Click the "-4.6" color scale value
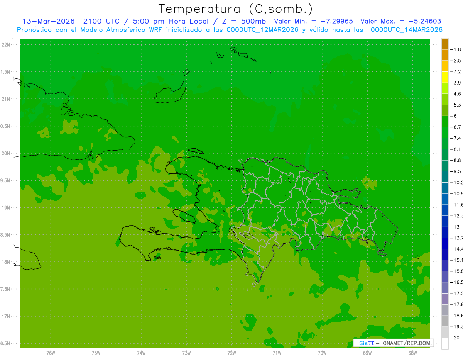This screenshot has width=463, height=358. 456,94
